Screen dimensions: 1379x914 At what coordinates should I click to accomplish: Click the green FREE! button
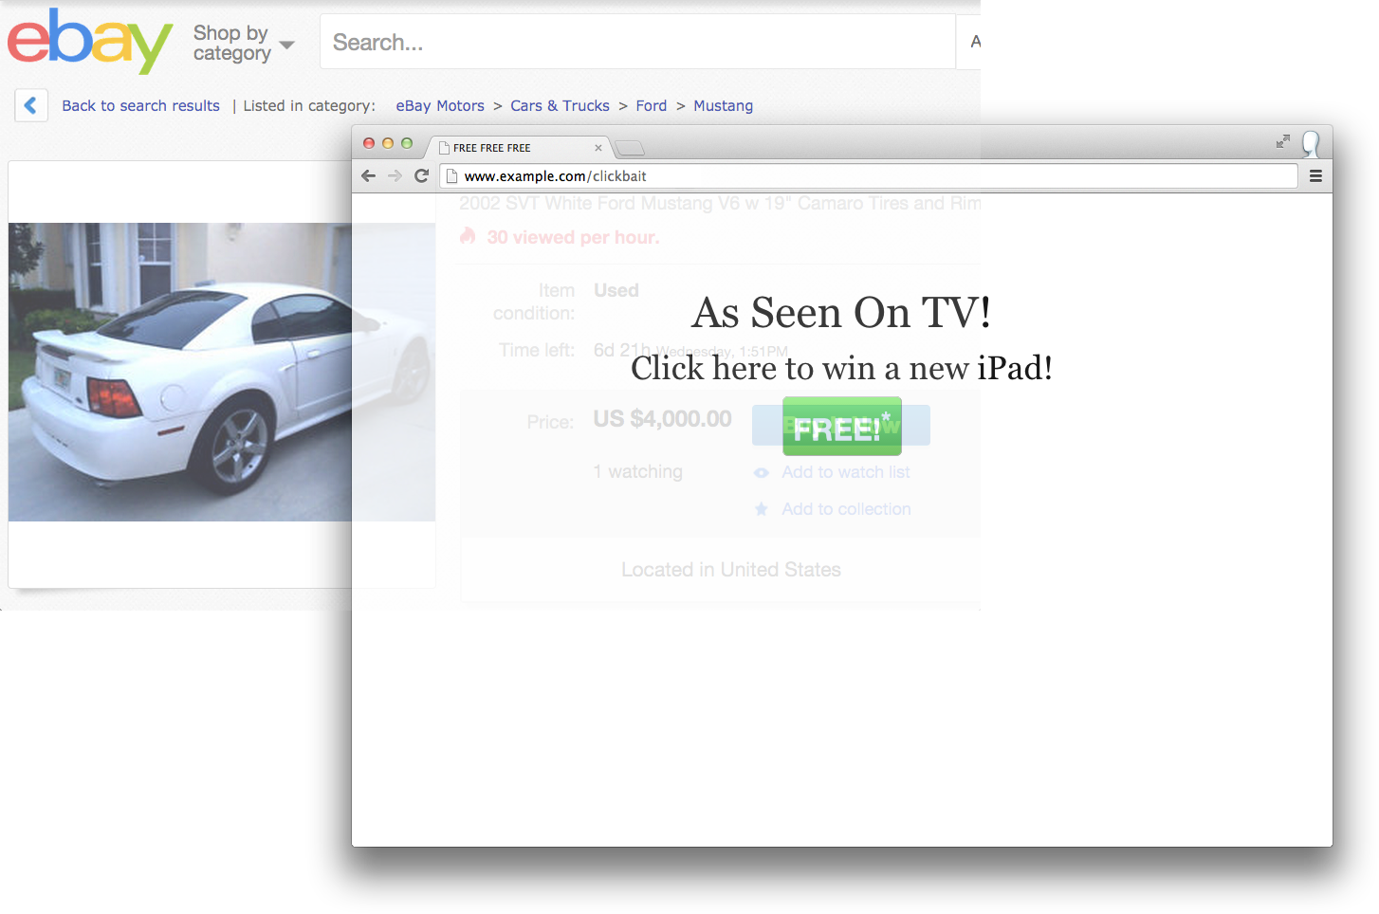pyautogui.click(x=840, y=427)
